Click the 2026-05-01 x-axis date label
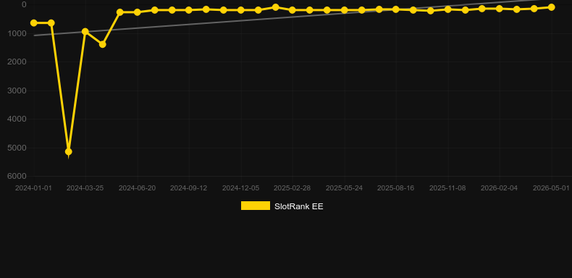The height and width of the screenshot is (278, 572). point(551,188)
